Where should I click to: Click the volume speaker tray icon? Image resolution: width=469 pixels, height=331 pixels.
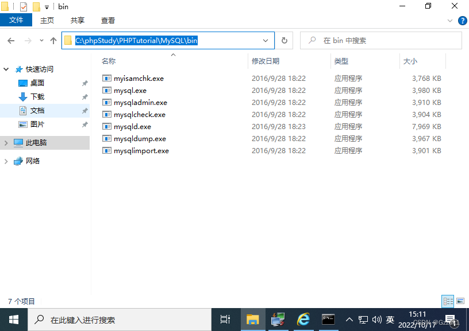coord(376,320)
